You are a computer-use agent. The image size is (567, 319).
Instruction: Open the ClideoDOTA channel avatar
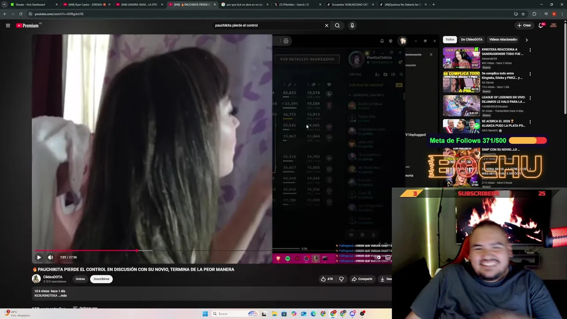coord(36,279)
